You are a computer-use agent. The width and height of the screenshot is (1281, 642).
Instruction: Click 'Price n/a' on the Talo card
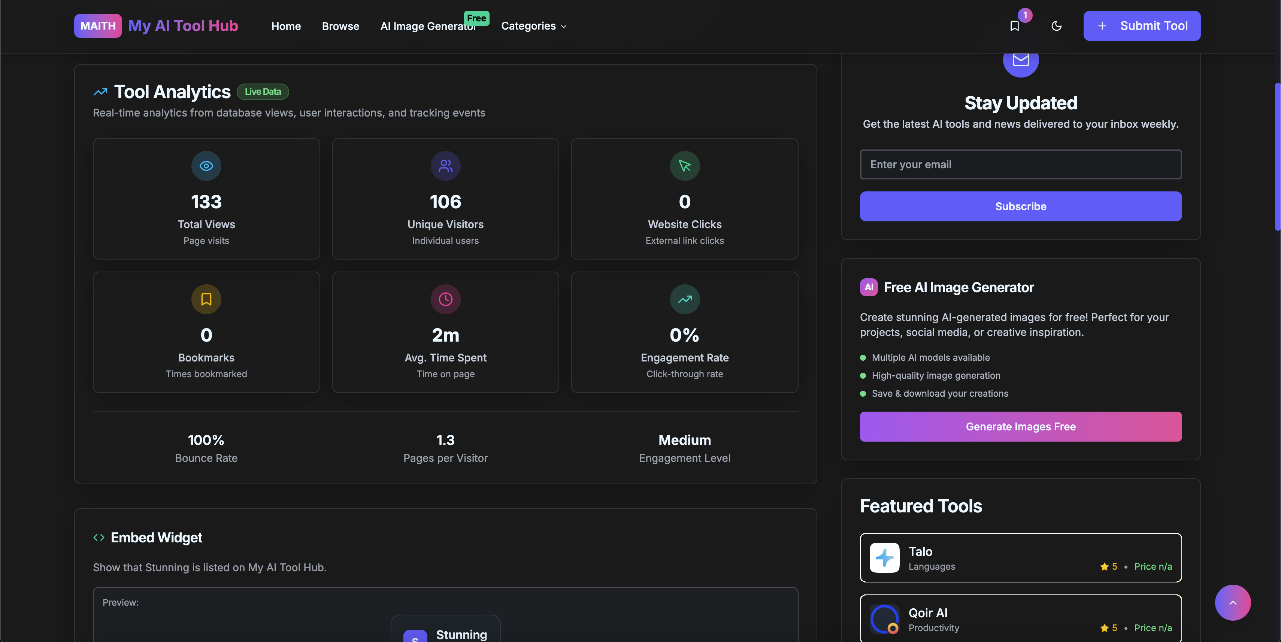click(x=1153, y=567)
